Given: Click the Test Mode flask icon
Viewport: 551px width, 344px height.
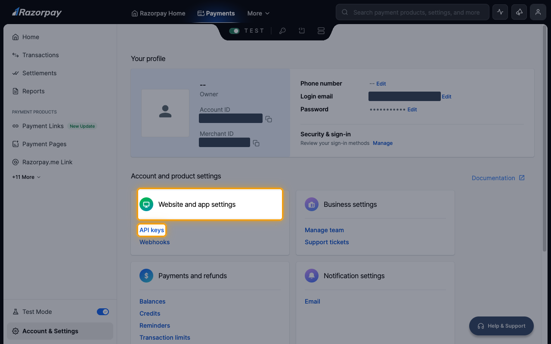Looking at the screenshot, I should click(x=15, y=312).
